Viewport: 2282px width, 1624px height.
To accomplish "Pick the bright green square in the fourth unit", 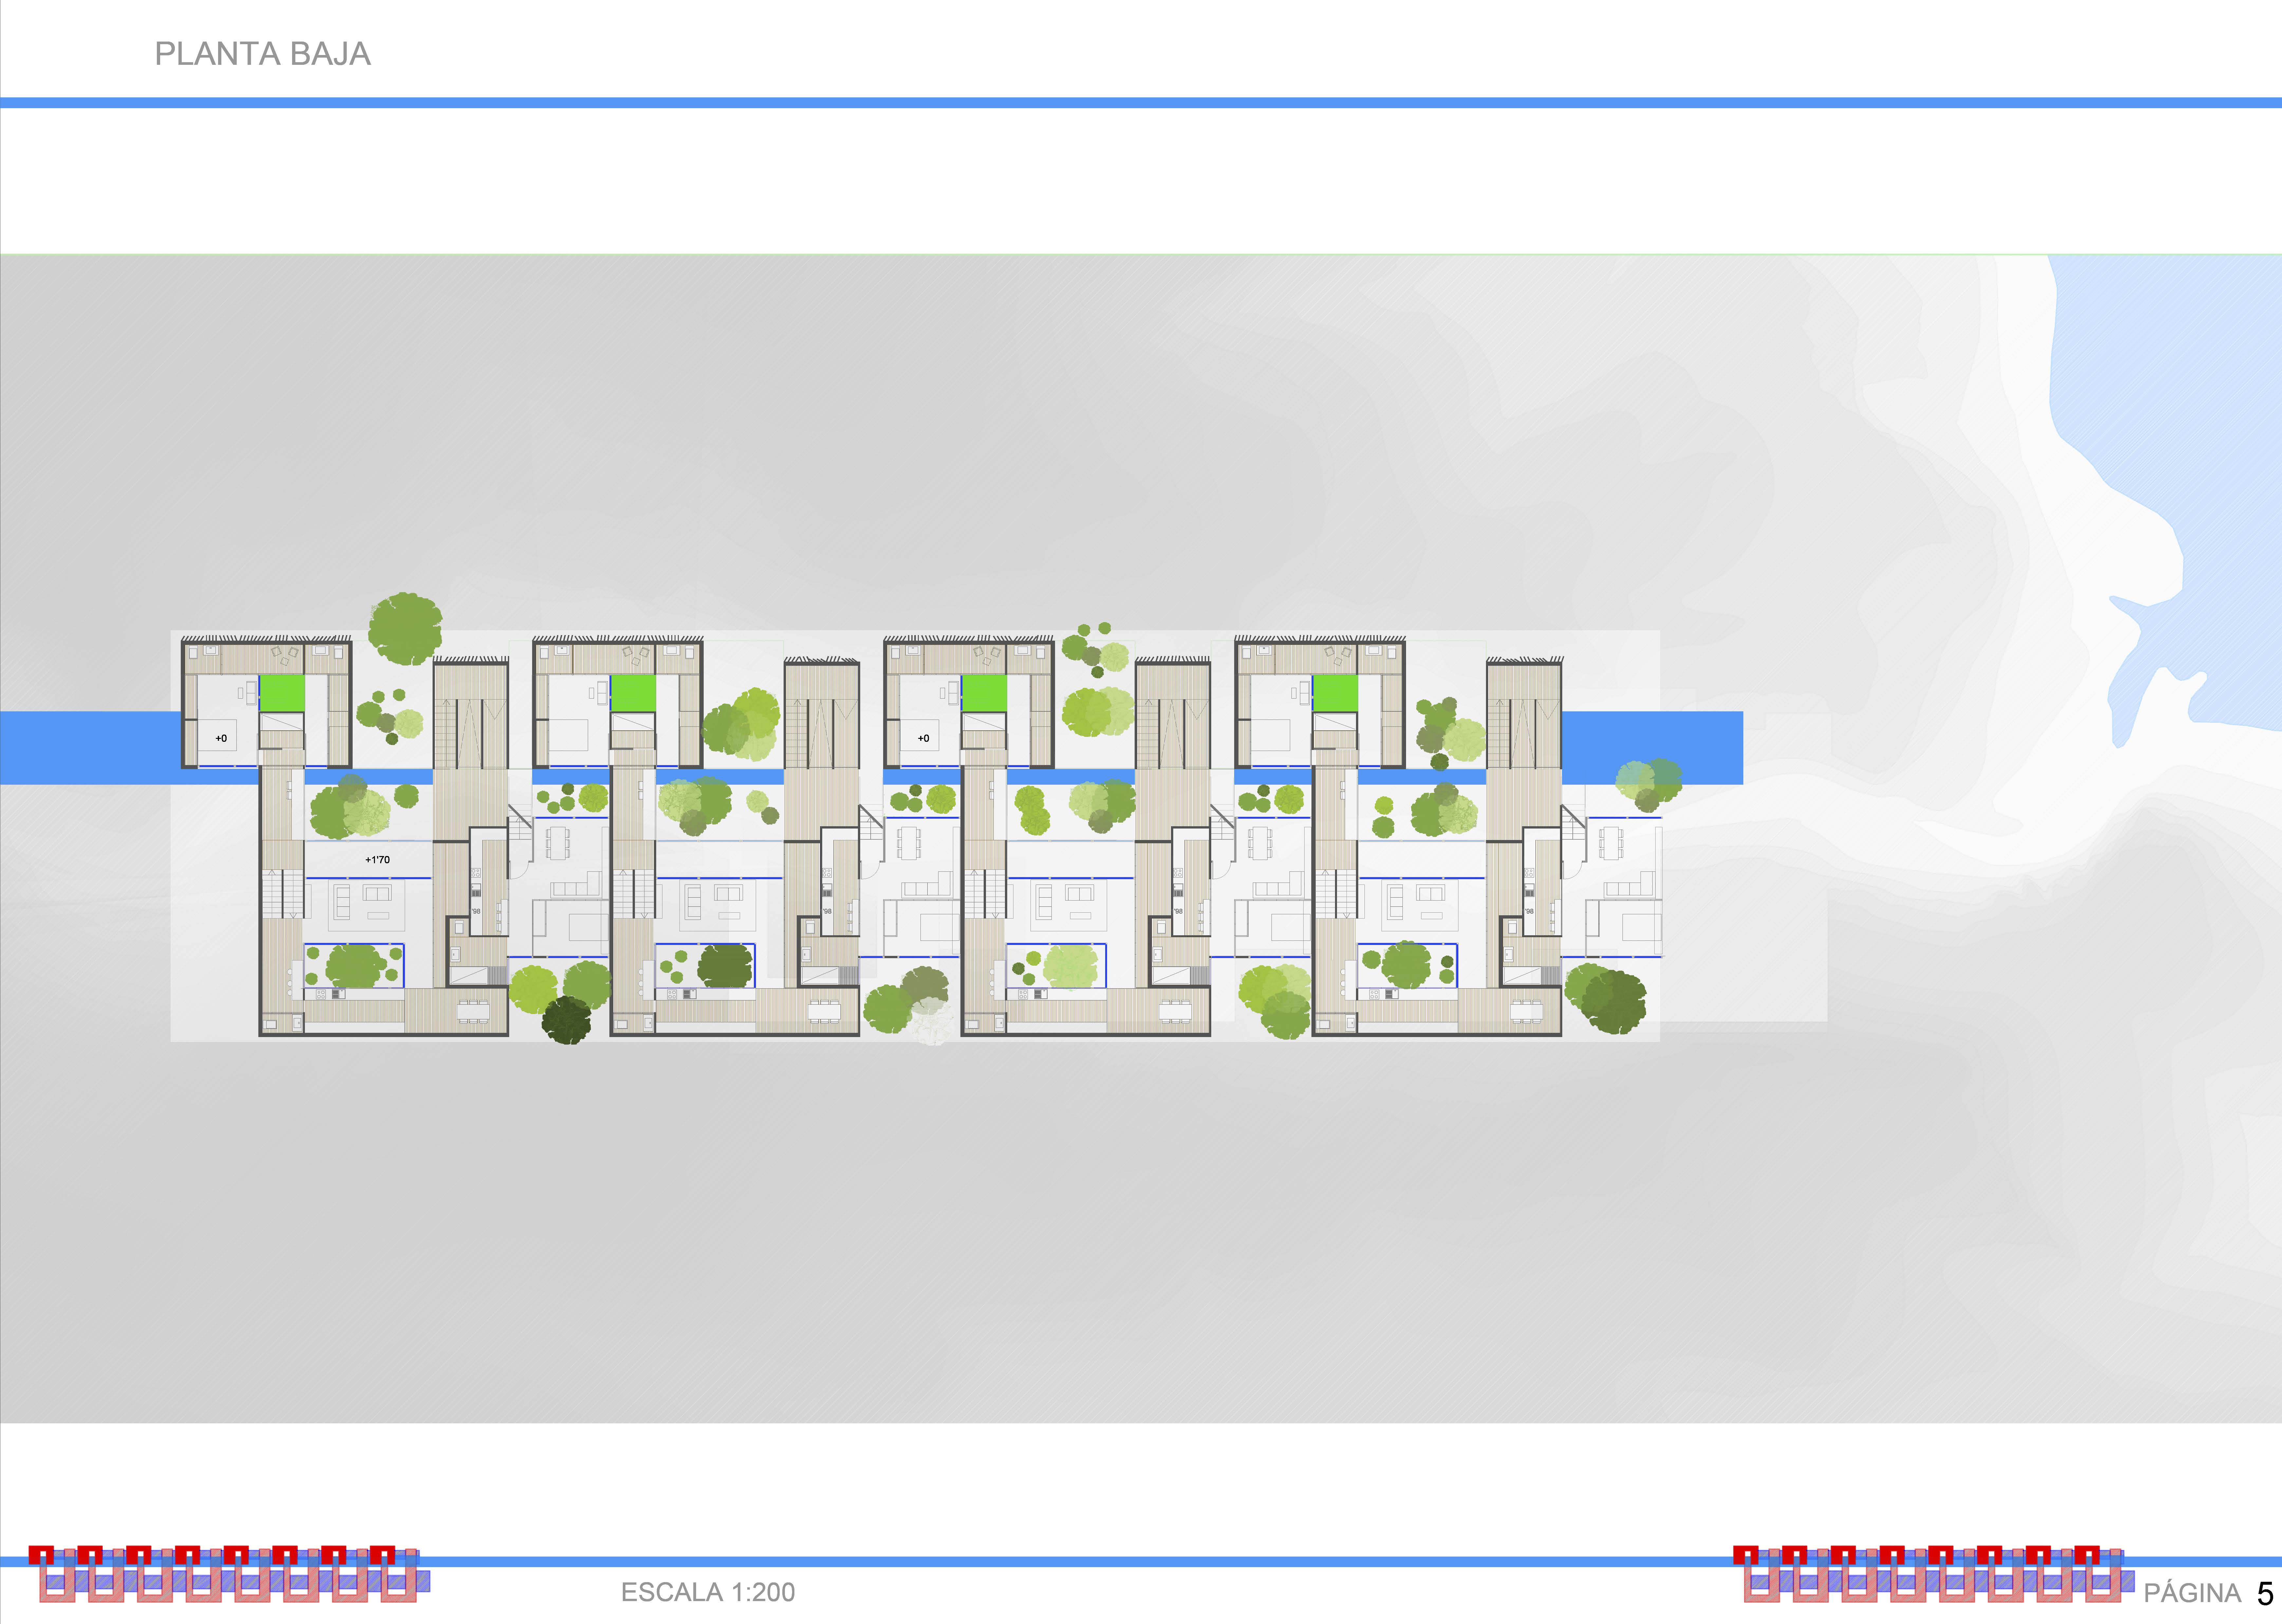I will coord(1335,693).
